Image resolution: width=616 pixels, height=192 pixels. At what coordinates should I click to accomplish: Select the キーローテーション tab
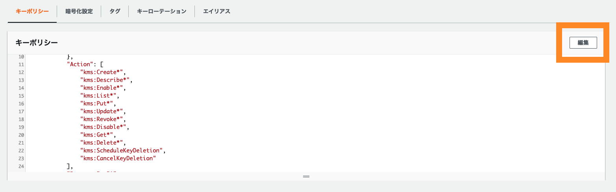tap(161, 11)
